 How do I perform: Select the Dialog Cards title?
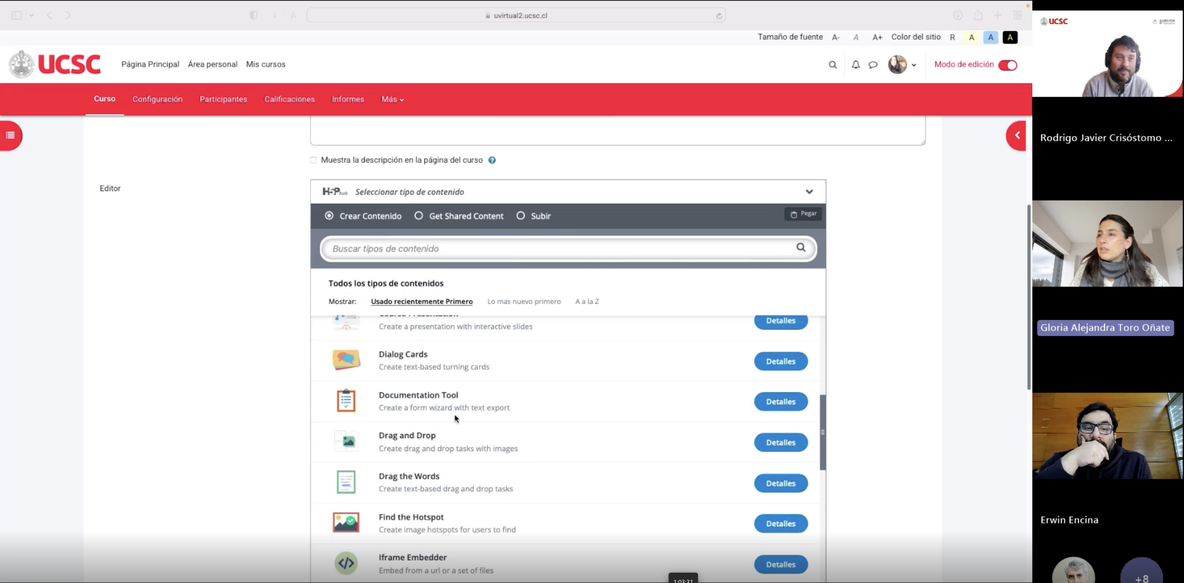pyautogui.click(x=403, y=354)
